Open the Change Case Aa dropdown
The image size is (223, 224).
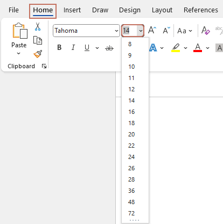185,31
